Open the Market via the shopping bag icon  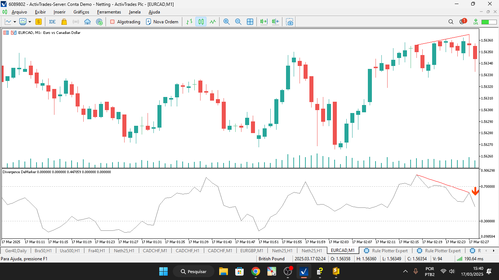[64, 22]
